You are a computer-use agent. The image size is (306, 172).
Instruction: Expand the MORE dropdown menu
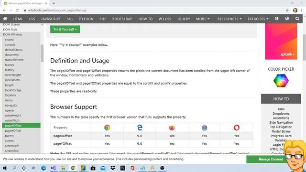pos(203,19)
